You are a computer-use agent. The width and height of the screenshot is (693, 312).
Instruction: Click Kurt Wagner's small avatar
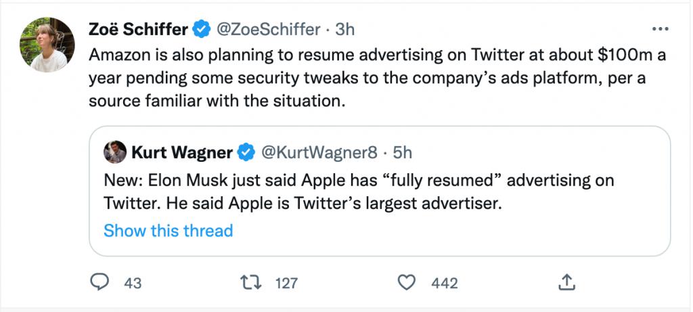point(115,153)
